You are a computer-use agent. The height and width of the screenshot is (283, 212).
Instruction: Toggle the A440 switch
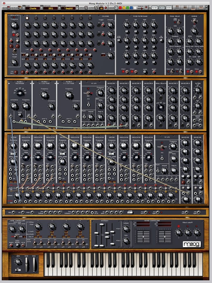click(x=130, y=213)
